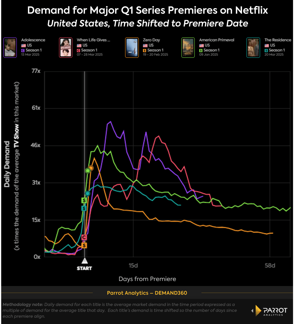Click the Adolescence poster thumbnail
Image resolution: width=294 pixels, height=324 pixels.
click(10, 47)
